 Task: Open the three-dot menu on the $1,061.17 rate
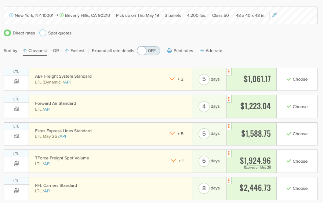point(229,71)
